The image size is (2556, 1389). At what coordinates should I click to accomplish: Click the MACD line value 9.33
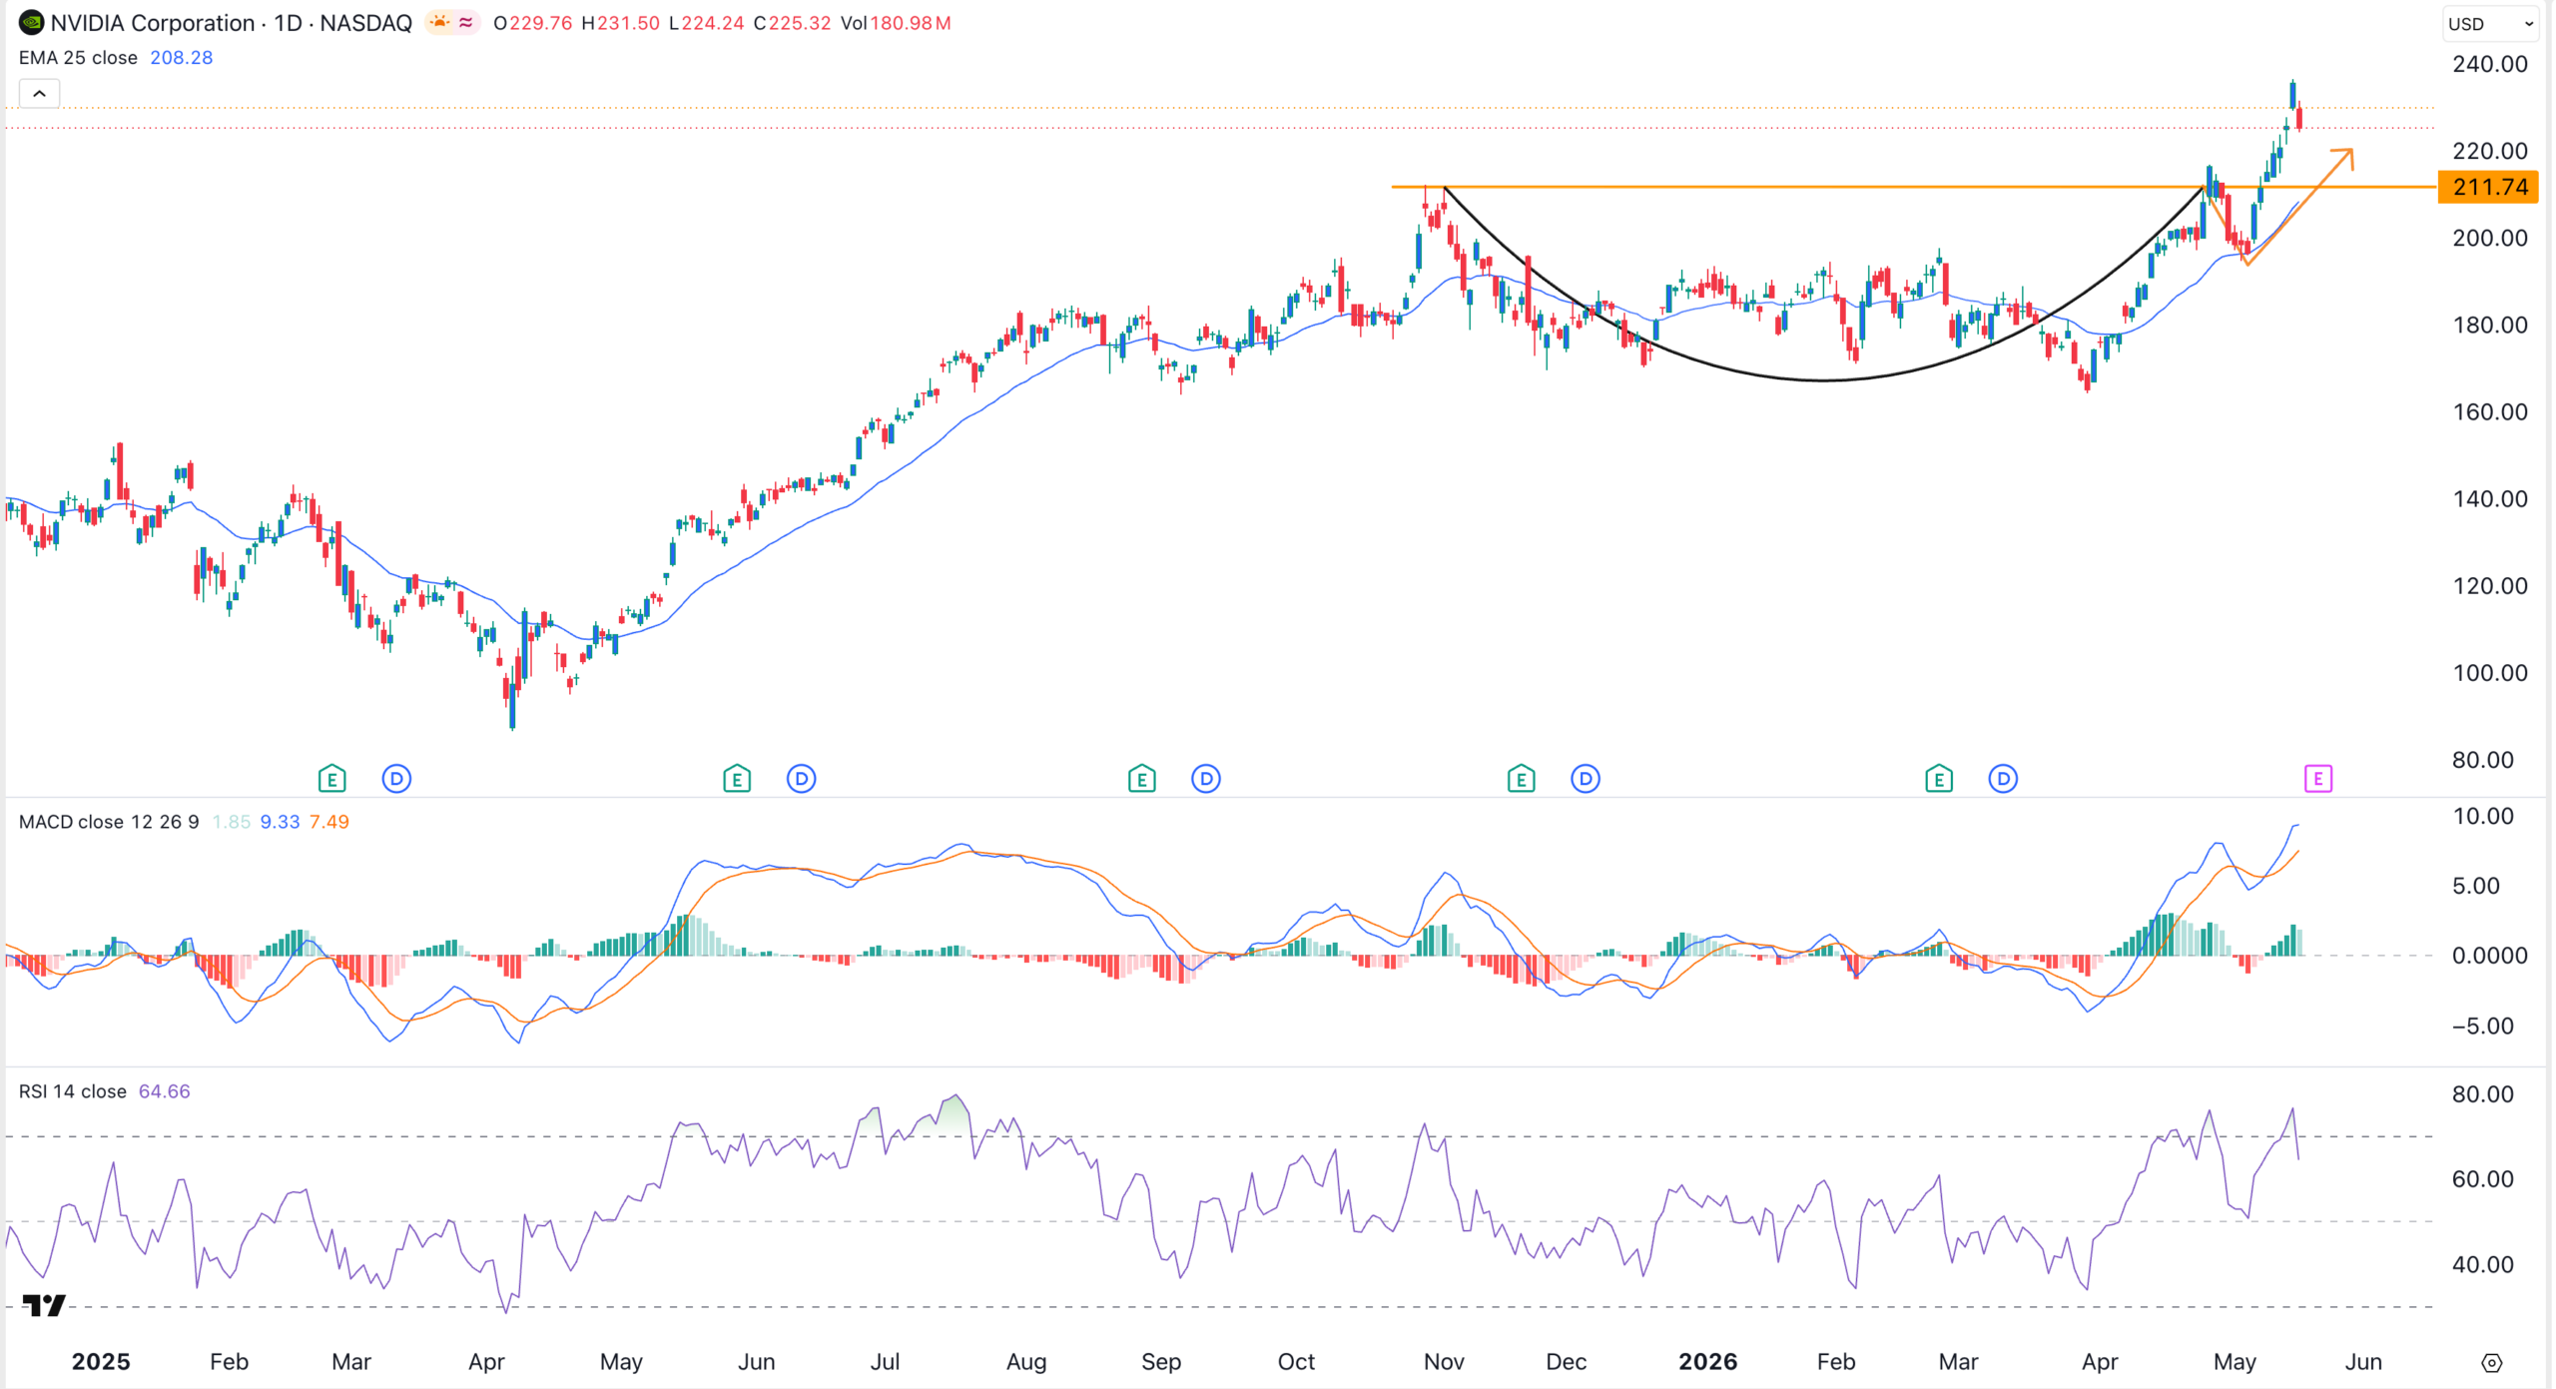pos(280,822)
